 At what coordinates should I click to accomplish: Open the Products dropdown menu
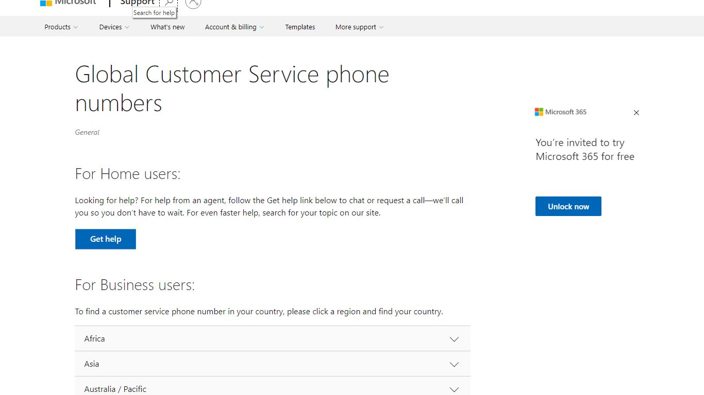pos(61,27)
